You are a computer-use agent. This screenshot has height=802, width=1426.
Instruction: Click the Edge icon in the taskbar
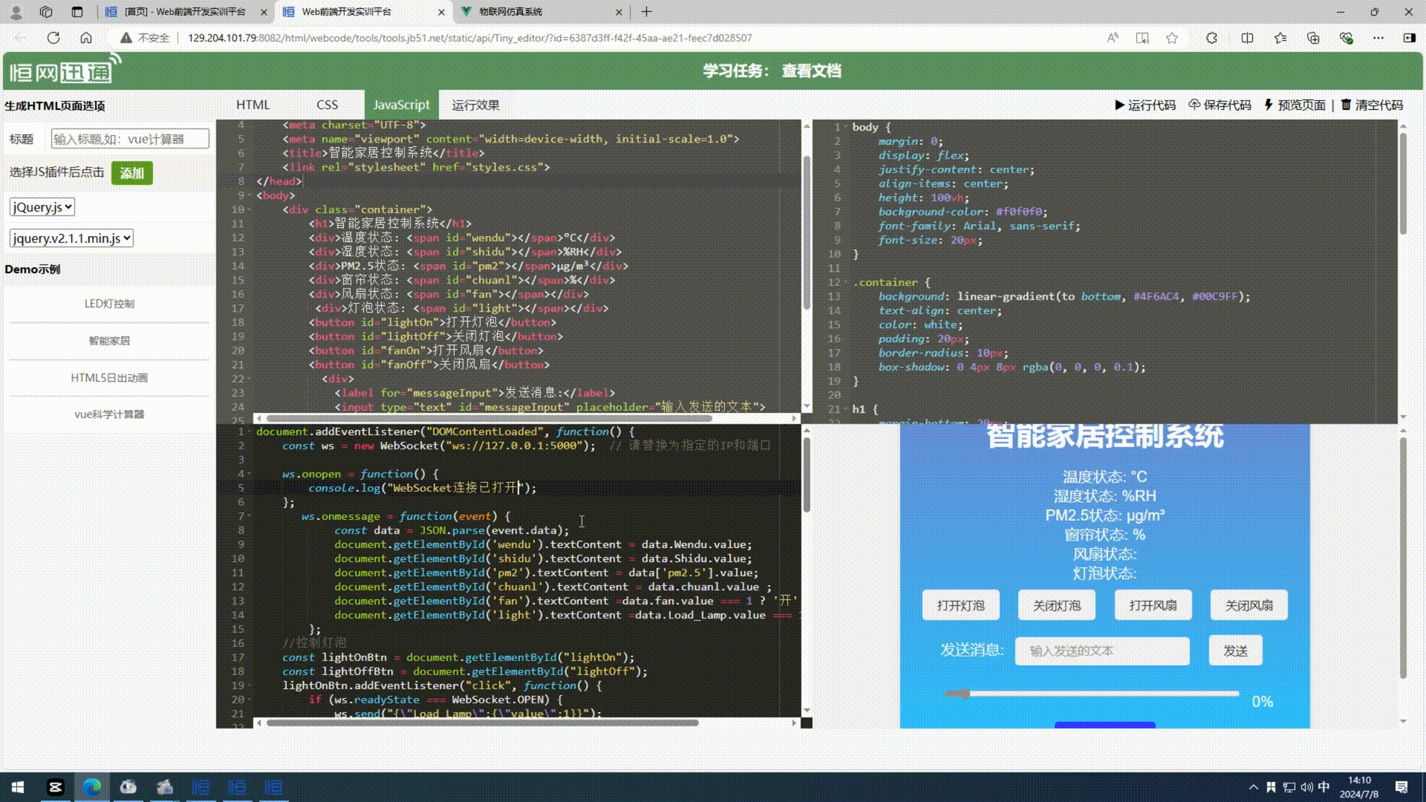pyautogui.click(x=92, y=787)
